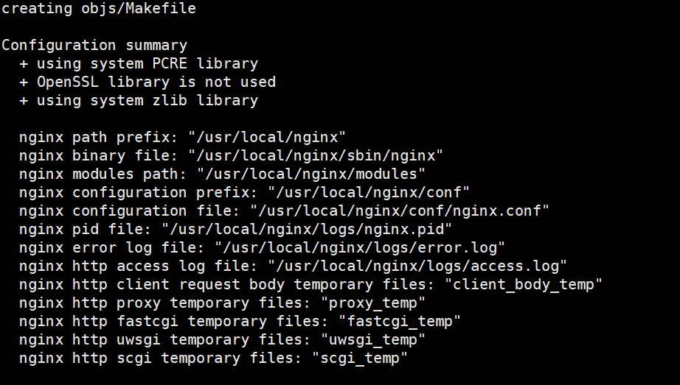The height and width of the screenshot is (385, 680).
Task: Click the "proxy_temp" value
Action: 373,303
